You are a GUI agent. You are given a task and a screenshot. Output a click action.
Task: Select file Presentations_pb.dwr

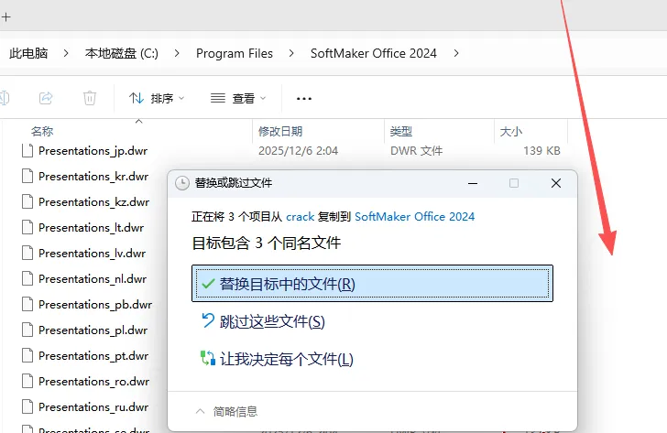coord(95,305)
